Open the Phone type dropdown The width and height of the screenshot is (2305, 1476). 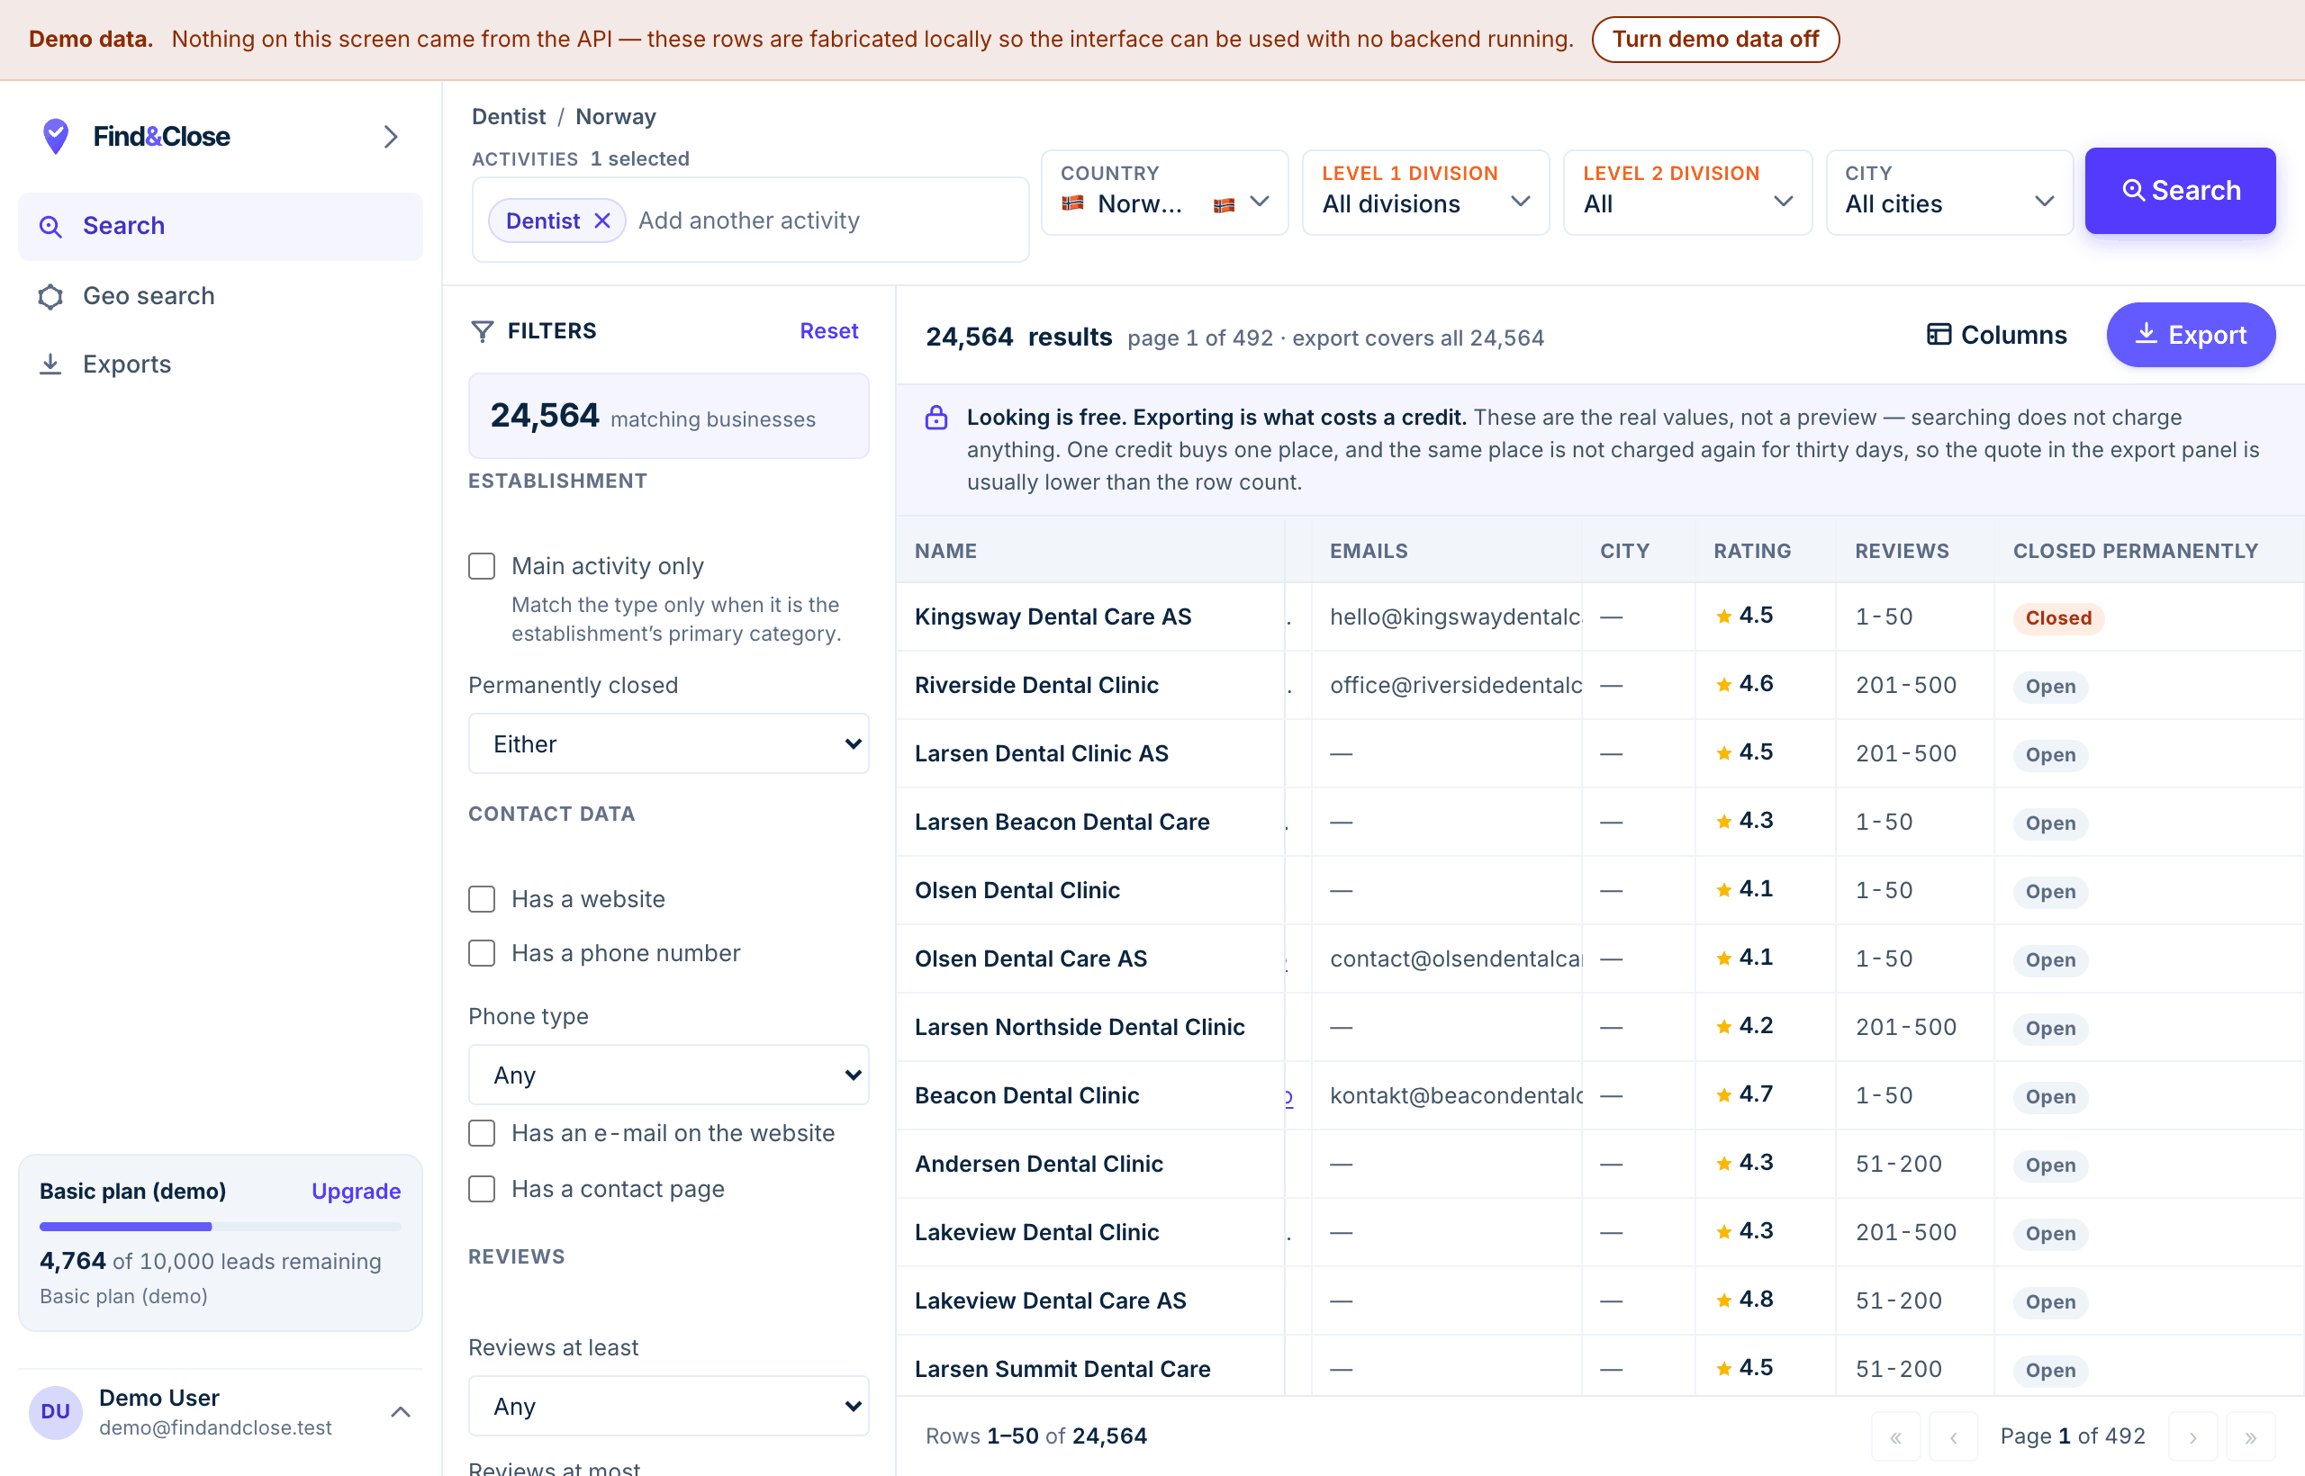(668, 1075)
